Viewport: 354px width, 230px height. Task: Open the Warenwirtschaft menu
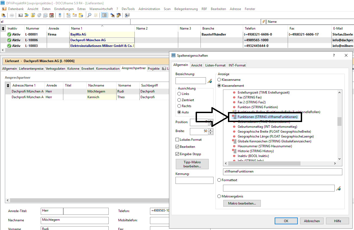(x=101, y=9)
